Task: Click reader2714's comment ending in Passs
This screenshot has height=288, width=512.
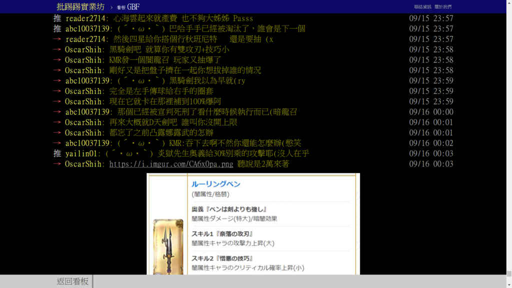Action: (x=183, y=18)
